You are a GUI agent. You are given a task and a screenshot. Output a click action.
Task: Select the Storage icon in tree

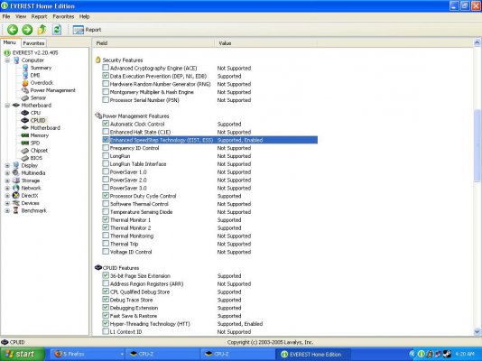[x=16, y=180]
